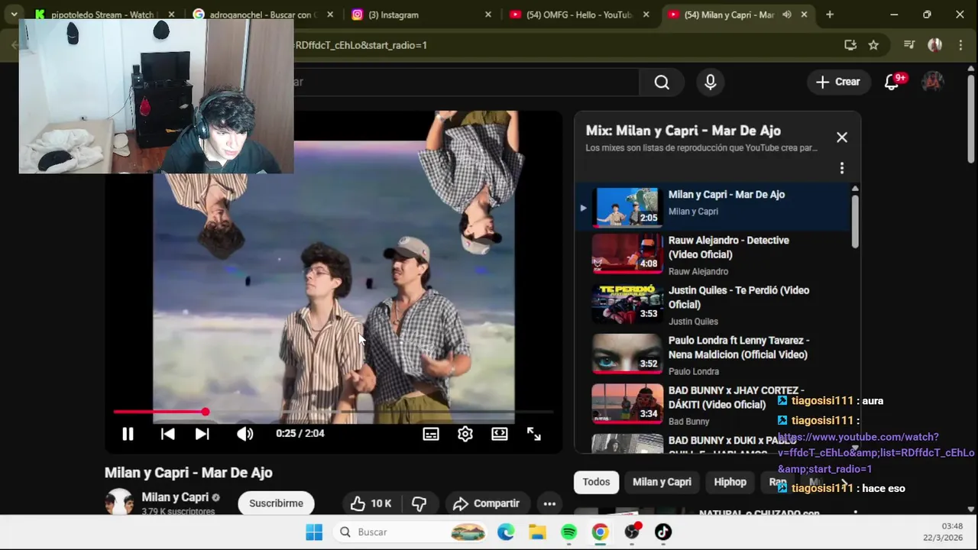Viewport: 978px width, 550px height.
Task: Close the Instagram tab
Action: coord(488,15)
